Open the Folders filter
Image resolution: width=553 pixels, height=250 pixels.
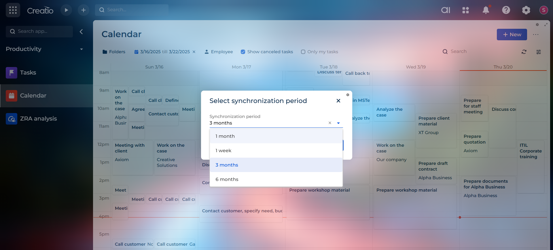[x=114, y=52]
